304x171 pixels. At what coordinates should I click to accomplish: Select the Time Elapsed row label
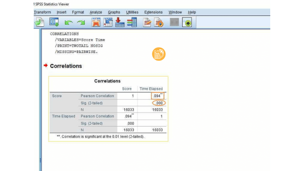(x=63, y=116)
